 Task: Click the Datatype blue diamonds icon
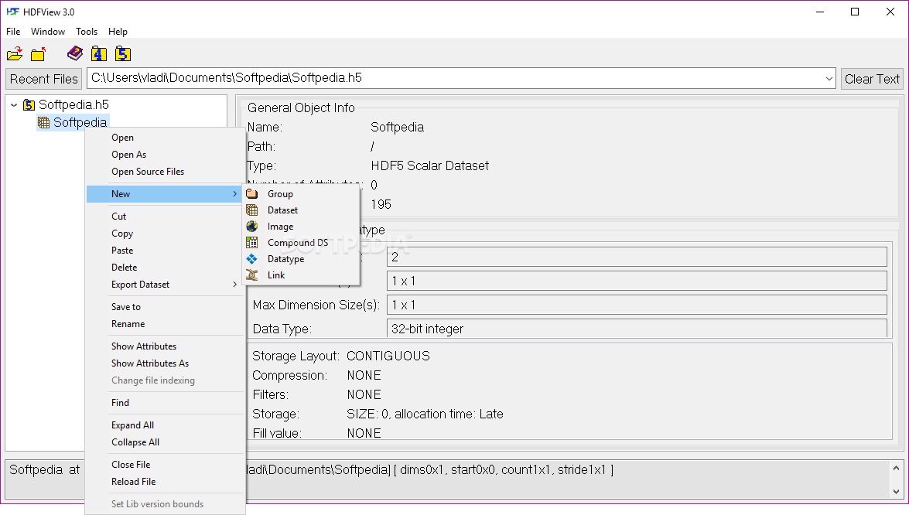252,258
